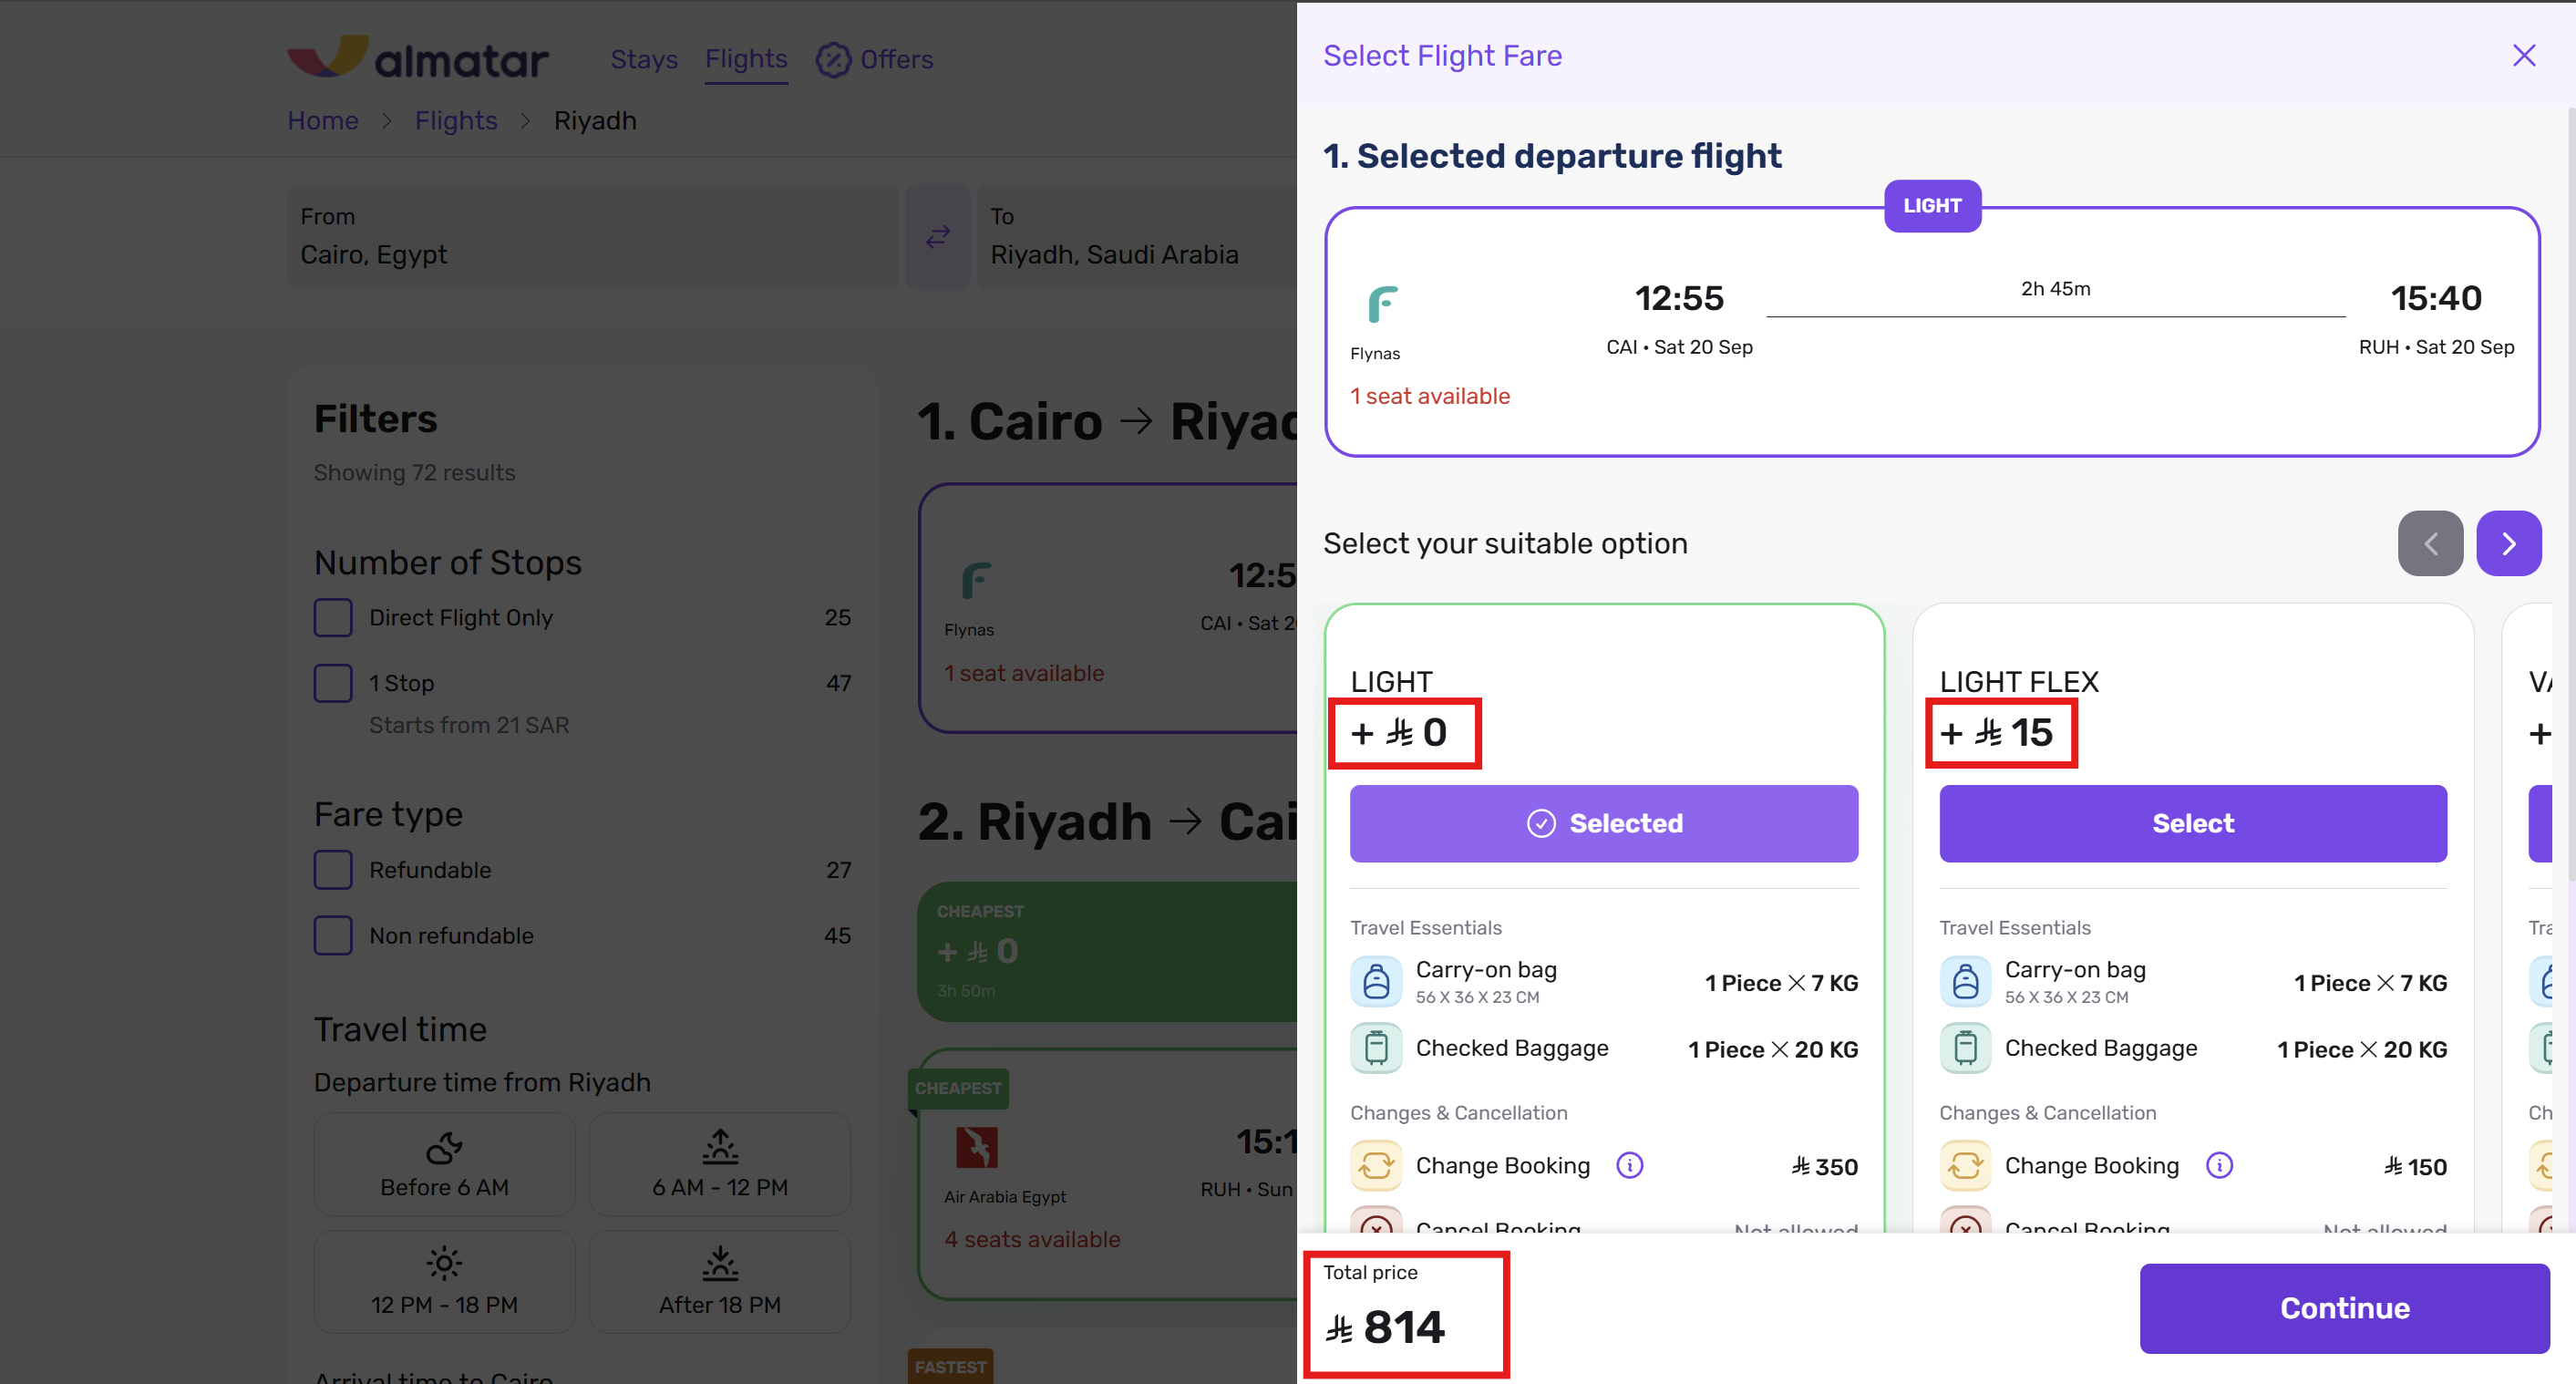Go to previous fare options with left arrow
Viewport: 2576px width, 1384px height.
pos(2430,543)
